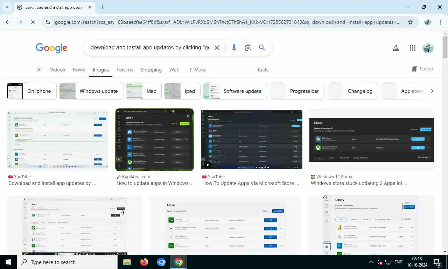Image resolution: width=448 pixels, height=269 pixels.
Task: Switch to the Videos tab
Action: (x=58, y=70)
